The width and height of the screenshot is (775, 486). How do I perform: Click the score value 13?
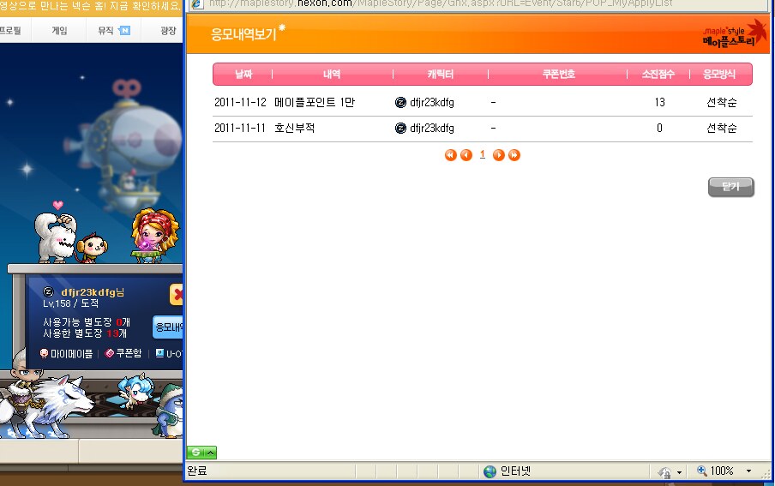coord(660,102)
